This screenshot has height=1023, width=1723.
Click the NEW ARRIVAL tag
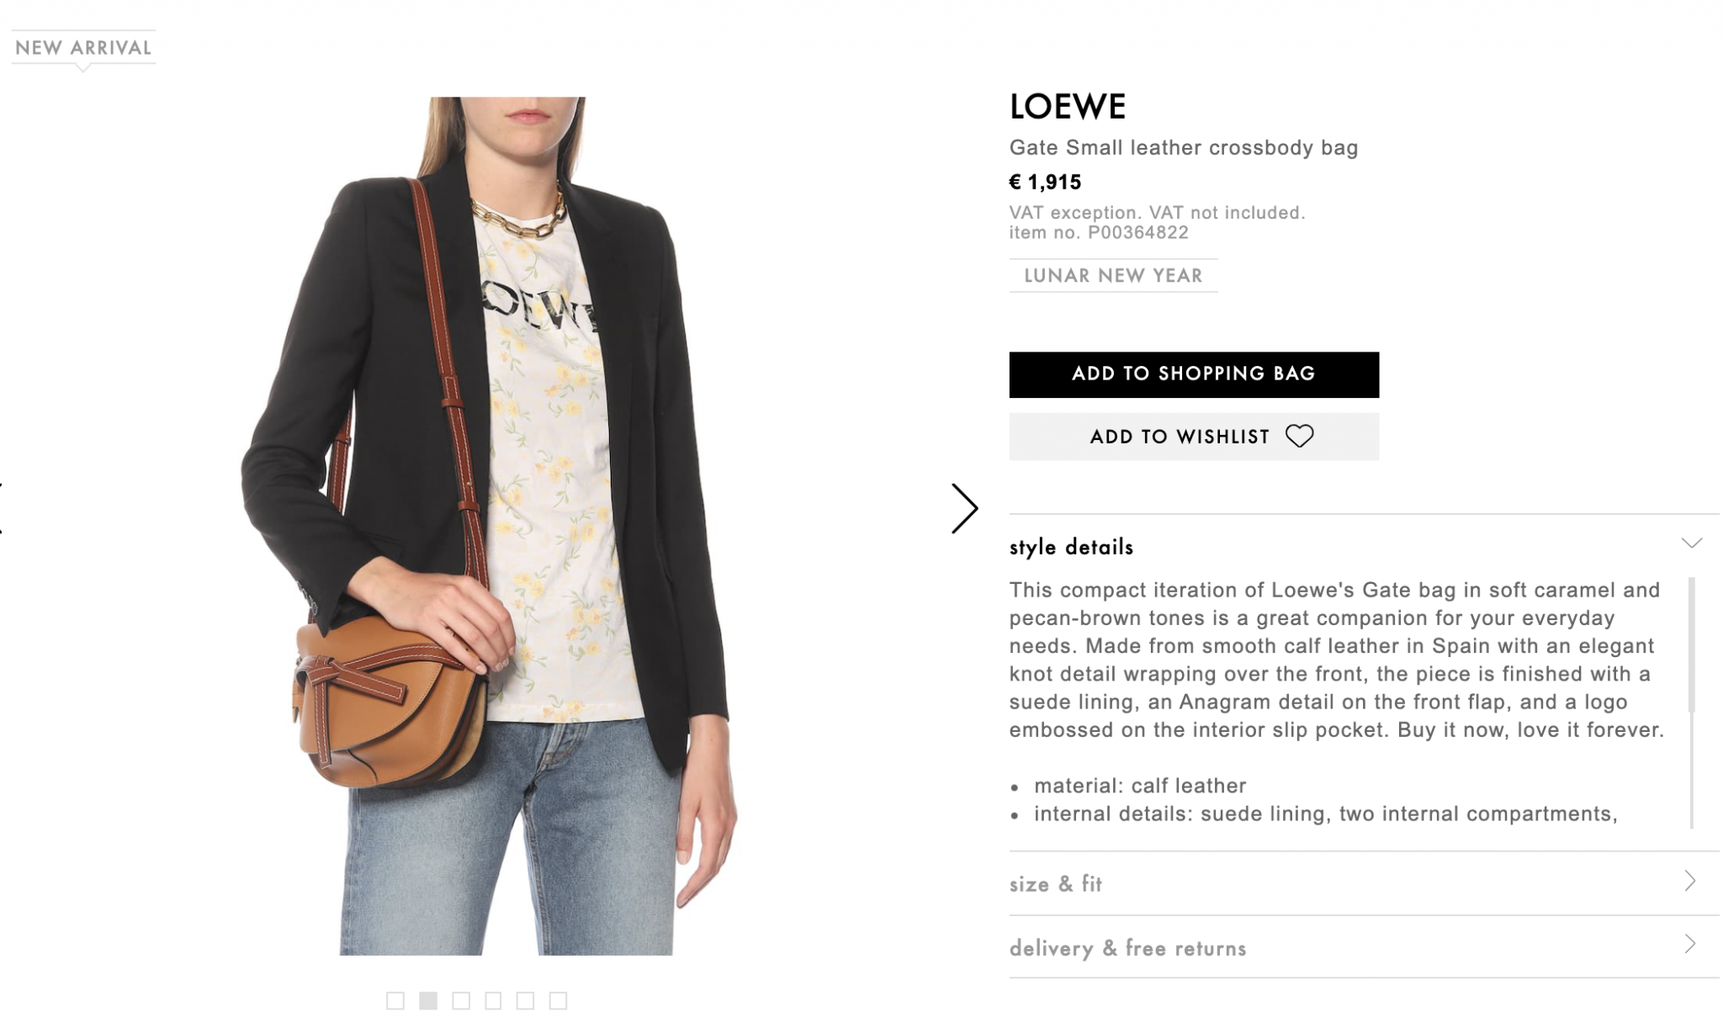[83, 48]
